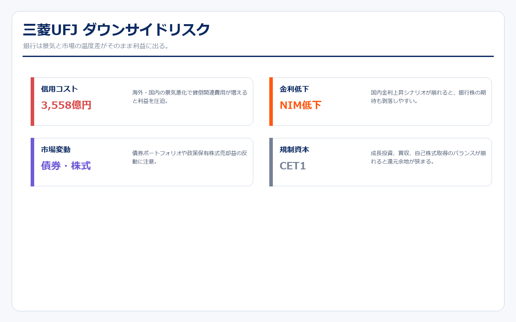Click description starting 国内金利上昇シナリオ
The image size is (516, 322).
point(428,97)
